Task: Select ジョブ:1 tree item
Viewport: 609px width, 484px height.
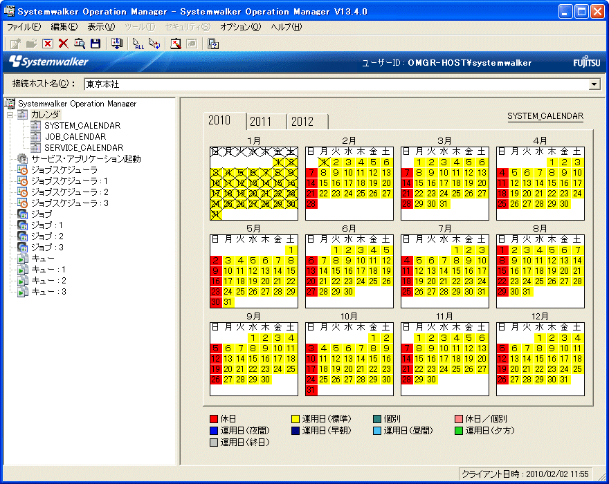Action: click(x=47, y=225)
